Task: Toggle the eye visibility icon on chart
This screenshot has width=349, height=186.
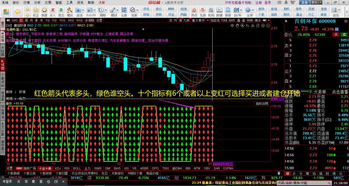Action: click(x=232, y=25)
